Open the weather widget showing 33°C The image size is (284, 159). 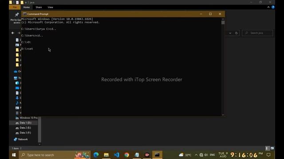click(x=185, y=155)
